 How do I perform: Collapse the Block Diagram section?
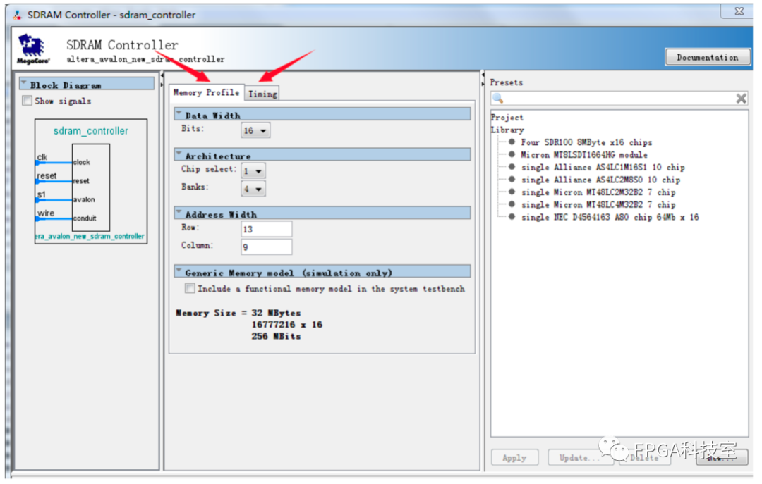tap(23, 84)
